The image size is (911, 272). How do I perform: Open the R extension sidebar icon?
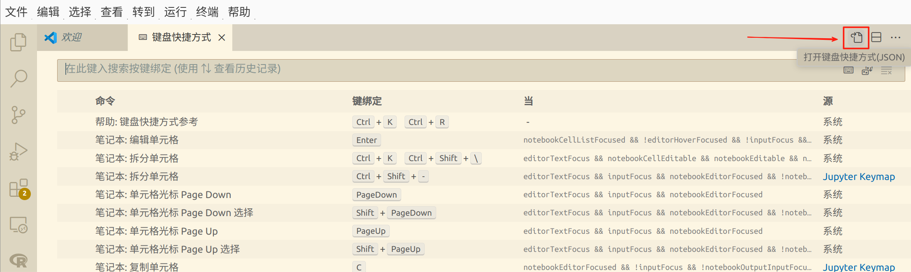[18, 260]
